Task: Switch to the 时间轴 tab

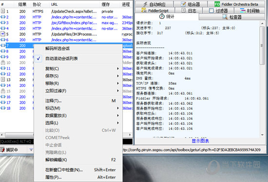Action: click(249, 11)
